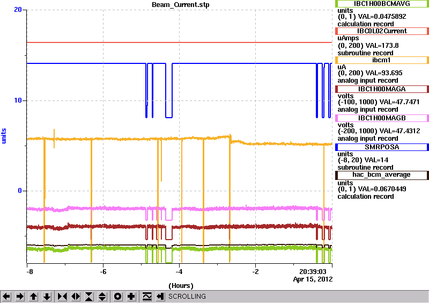The image size is (429, 303).
Task: Click the plus icon in the toolbar
Action: click(x=131, y=297)
